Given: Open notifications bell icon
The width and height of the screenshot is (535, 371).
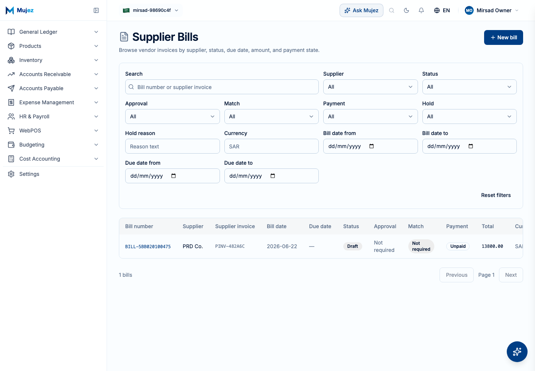Looking at the screenshot, I should [x=421, y=10].
